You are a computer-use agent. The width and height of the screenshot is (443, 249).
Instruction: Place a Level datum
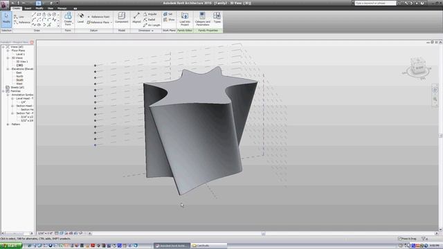click(80, 18)
